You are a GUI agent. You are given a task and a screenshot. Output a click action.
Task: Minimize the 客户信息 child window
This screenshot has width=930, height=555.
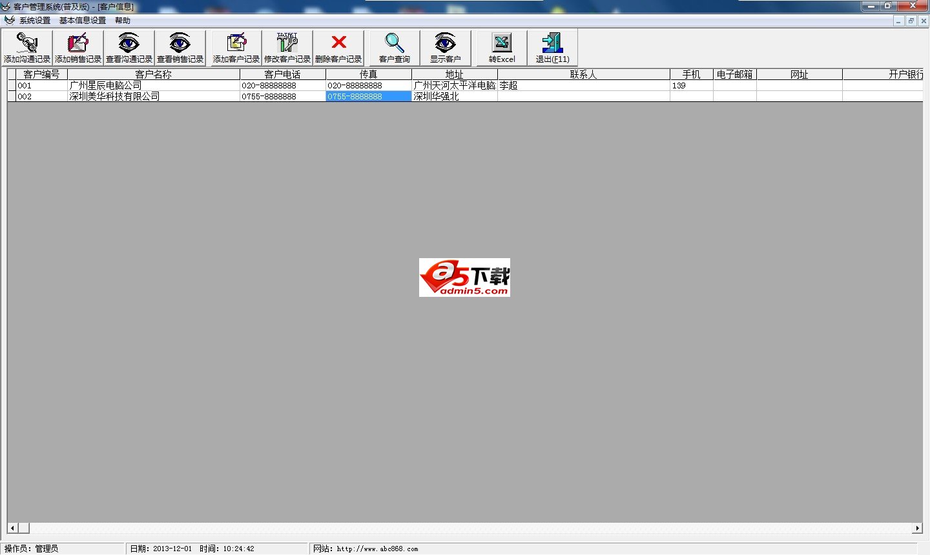898,21
